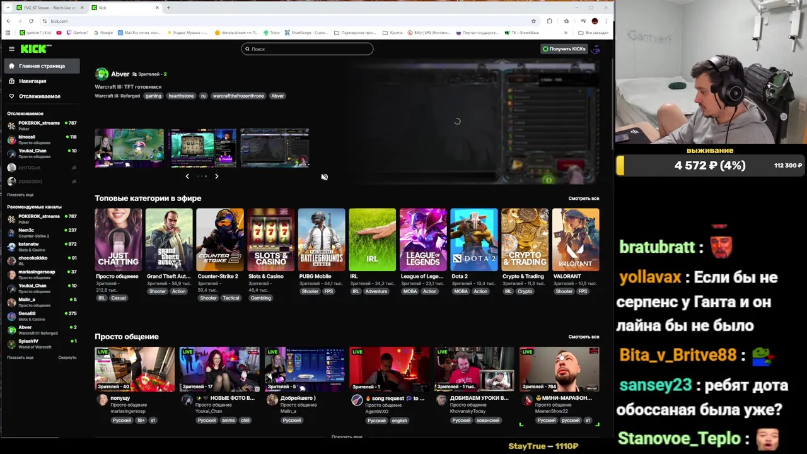Click the browser forward arrow
The width and height of the screenshot is (807, 454).
tap(20, 21)
